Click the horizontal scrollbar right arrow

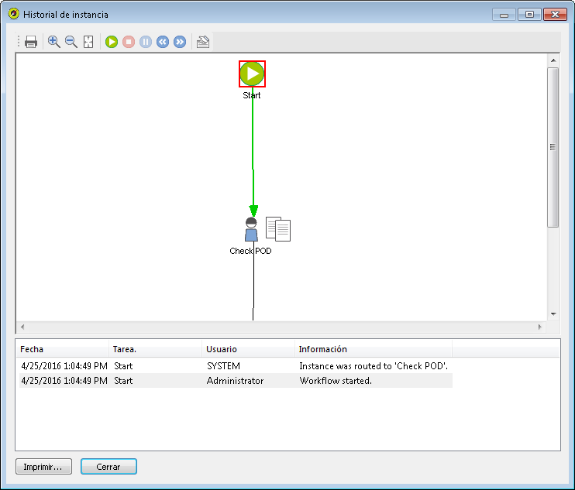point(540,327)
